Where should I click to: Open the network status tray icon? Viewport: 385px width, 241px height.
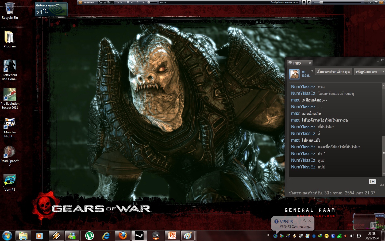point(359,236)
